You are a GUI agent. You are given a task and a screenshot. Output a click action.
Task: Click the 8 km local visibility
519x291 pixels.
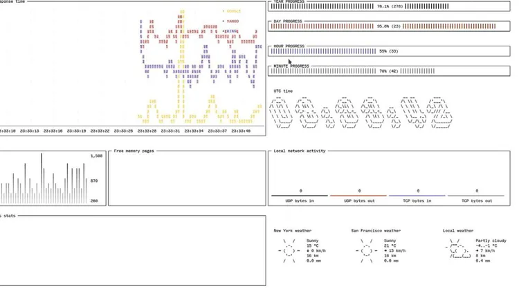pos(480,256)
